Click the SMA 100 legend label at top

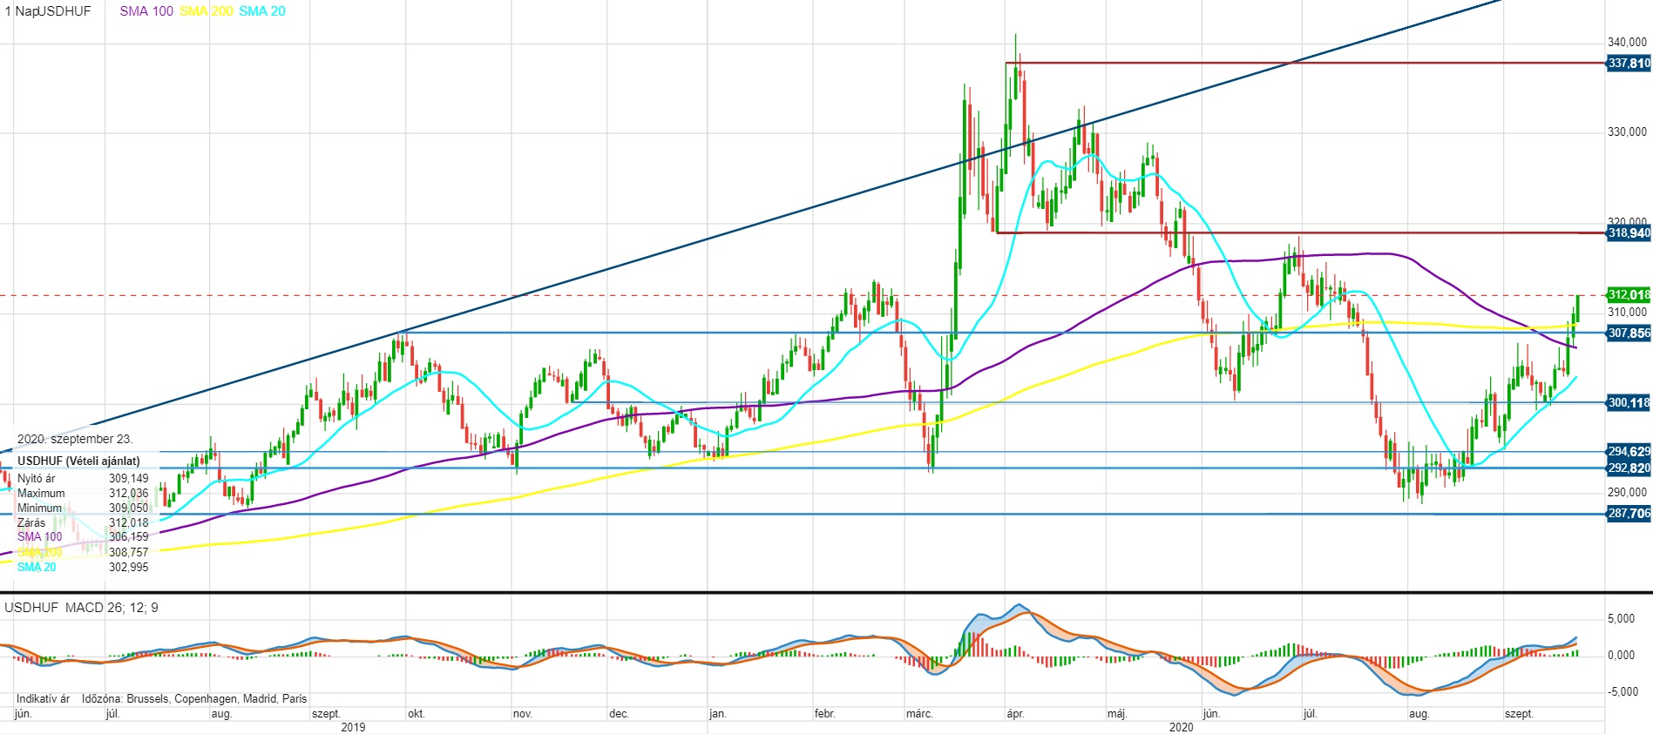146,11
